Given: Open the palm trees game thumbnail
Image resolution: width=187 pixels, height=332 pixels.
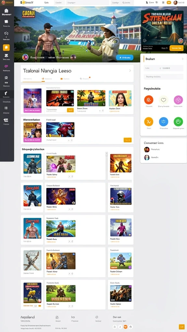Looking at the screenshot, I should point(91,98).
